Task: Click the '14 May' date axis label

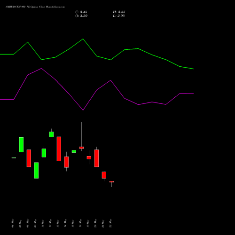Action: [x=65, y=223]
